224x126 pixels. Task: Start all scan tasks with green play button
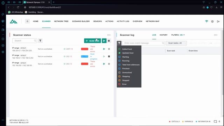tap(104, 41)
